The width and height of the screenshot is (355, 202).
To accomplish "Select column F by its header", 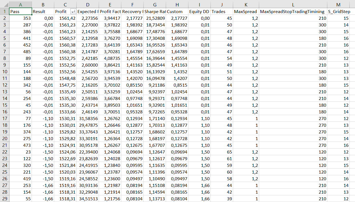I will (132, 4).
